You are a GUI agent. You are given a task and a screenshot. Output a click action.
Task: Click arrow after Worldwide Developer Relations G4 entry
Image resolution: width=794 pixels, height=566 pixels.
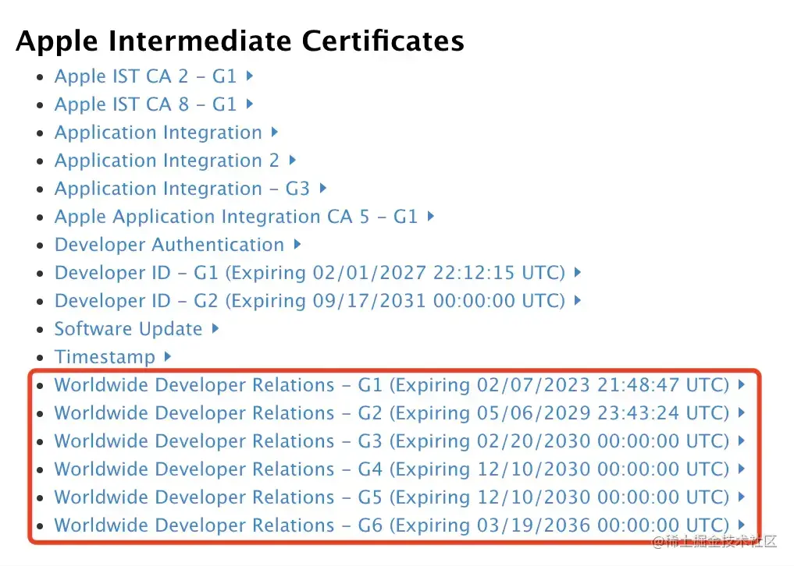pos(742,469)
